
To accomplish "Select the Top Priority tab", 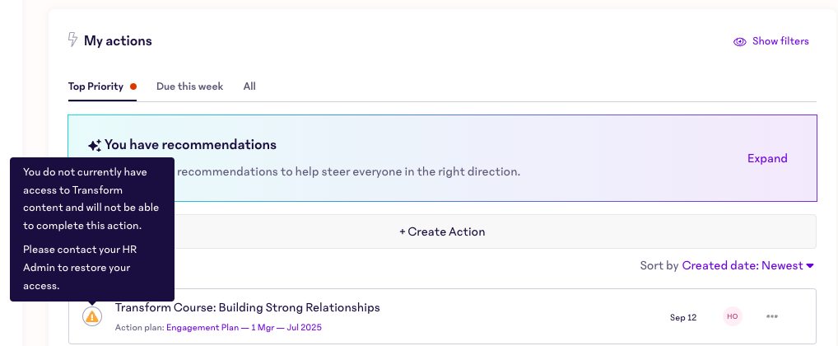I will point(95,86).
